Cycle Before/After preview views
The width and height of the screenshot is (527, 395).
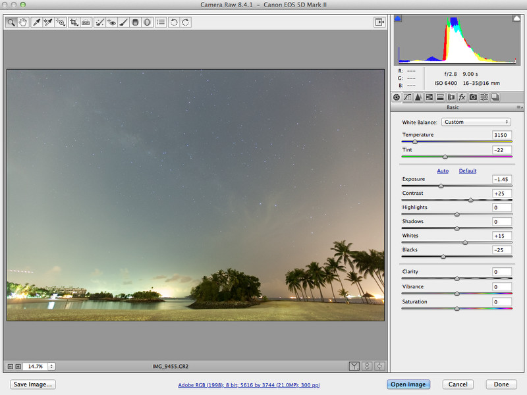(354, 366)
